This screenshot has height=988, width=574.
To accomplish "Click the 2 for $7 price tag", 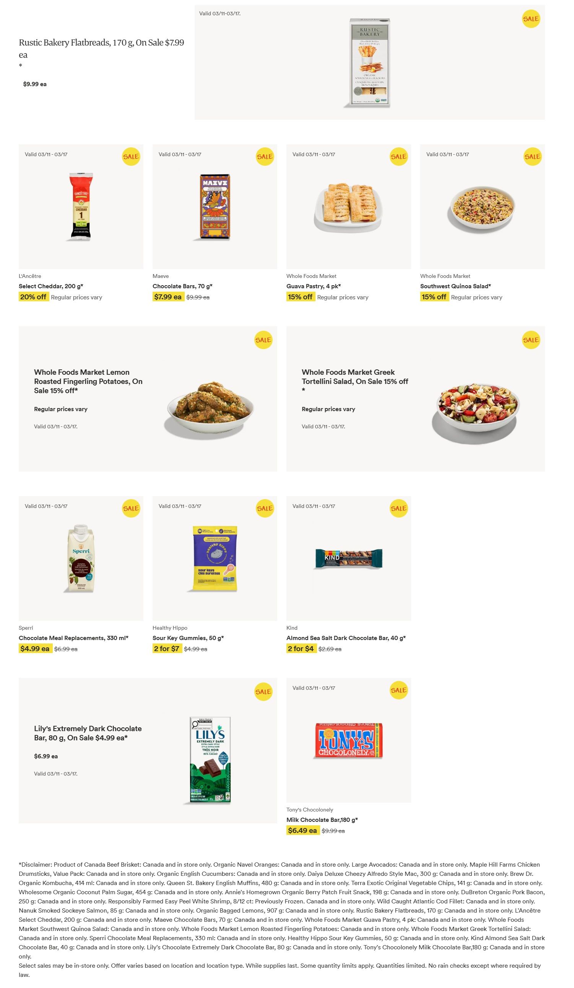I will pos(167,648).
